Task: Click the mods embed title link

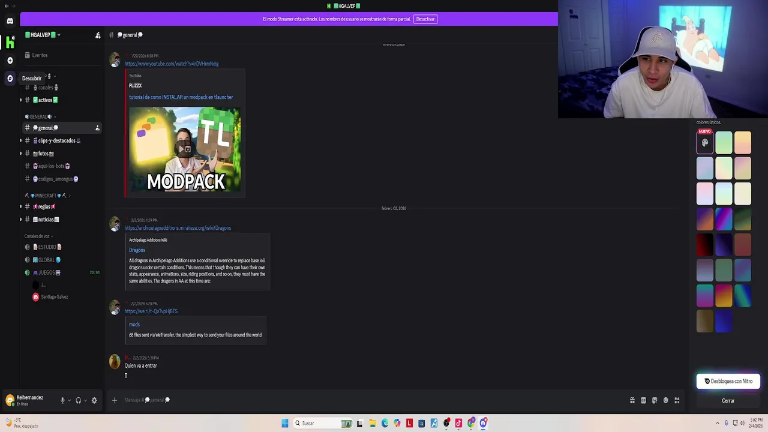Action: tap(134, 325)
